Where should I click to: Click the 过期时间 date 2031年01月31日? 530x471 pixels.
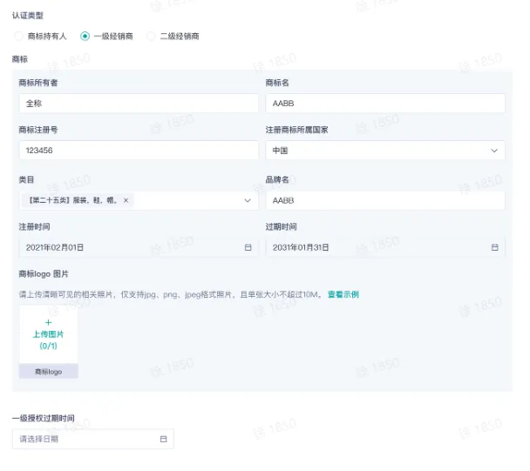(x=301, y=247)
